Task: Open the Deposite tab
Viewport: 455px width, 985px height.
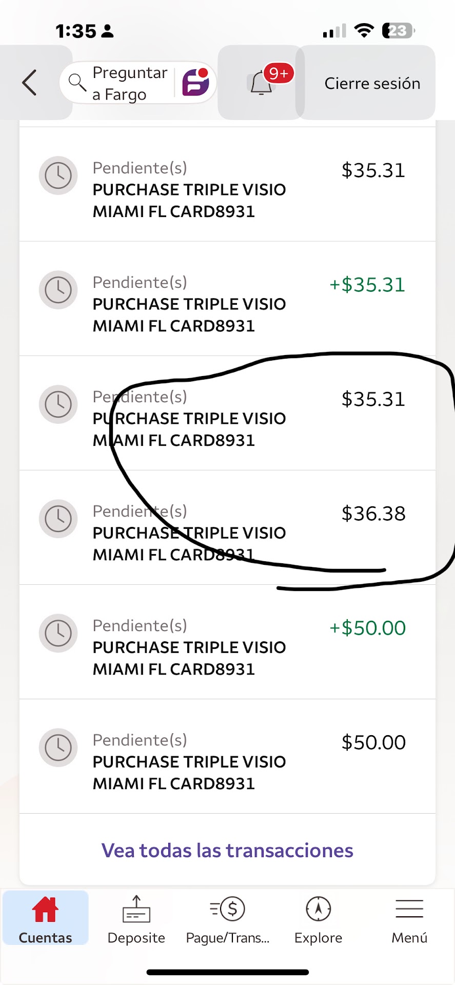Action: 136,919
